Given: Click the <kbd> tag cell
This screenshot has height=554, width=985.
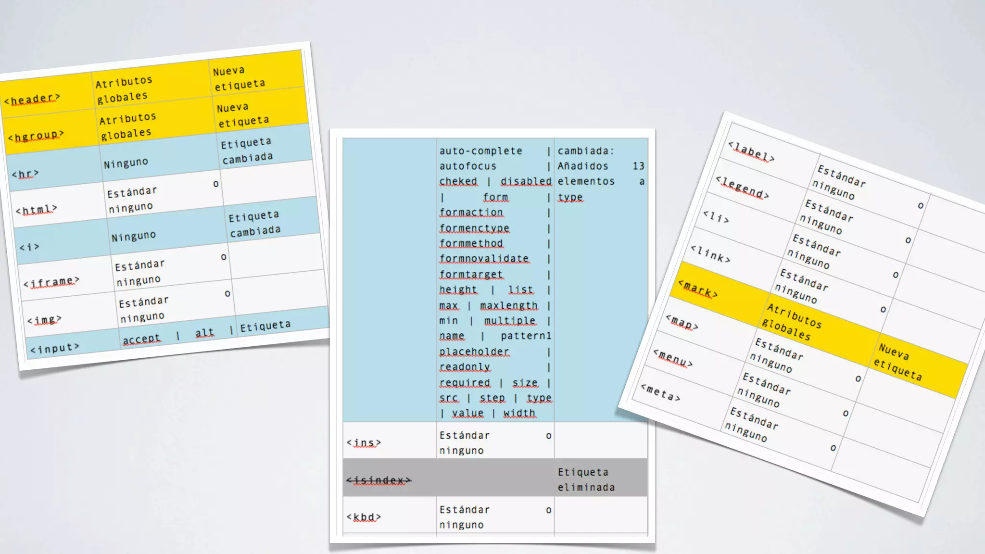Looking at the screenshot, I should (x=364, y=517).
